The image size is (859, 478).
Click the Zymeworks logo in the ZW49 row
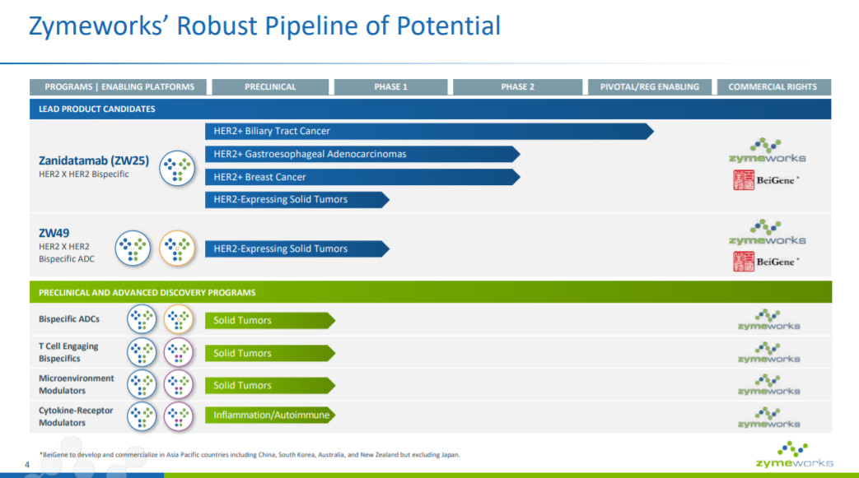pos(767,232)
